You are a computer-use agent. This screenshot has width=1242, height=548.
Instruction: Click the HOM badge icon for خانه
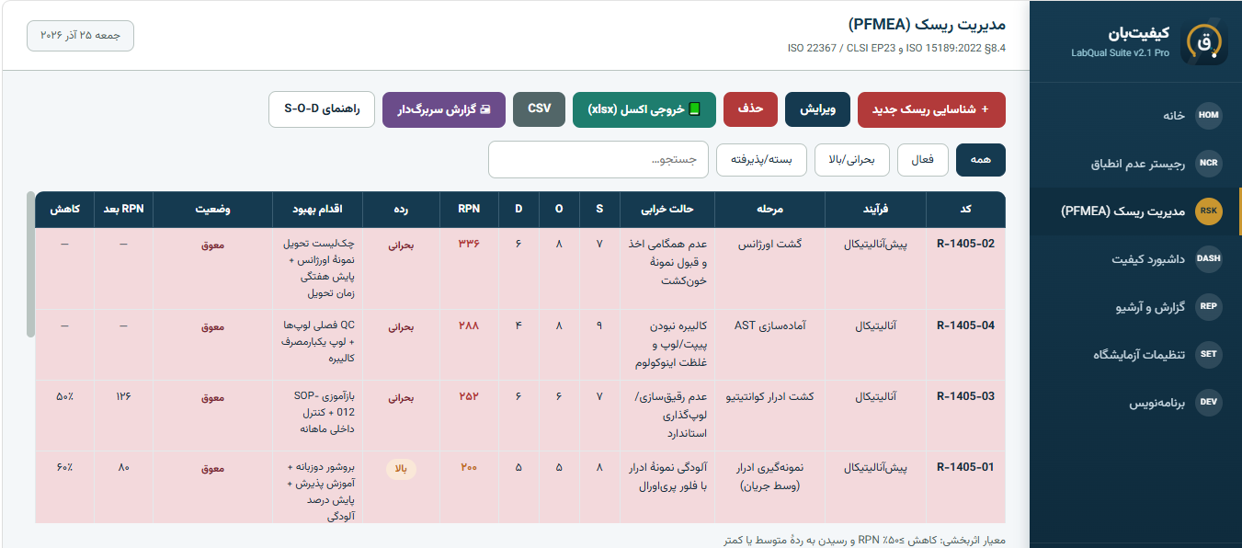click(1209, 116)
